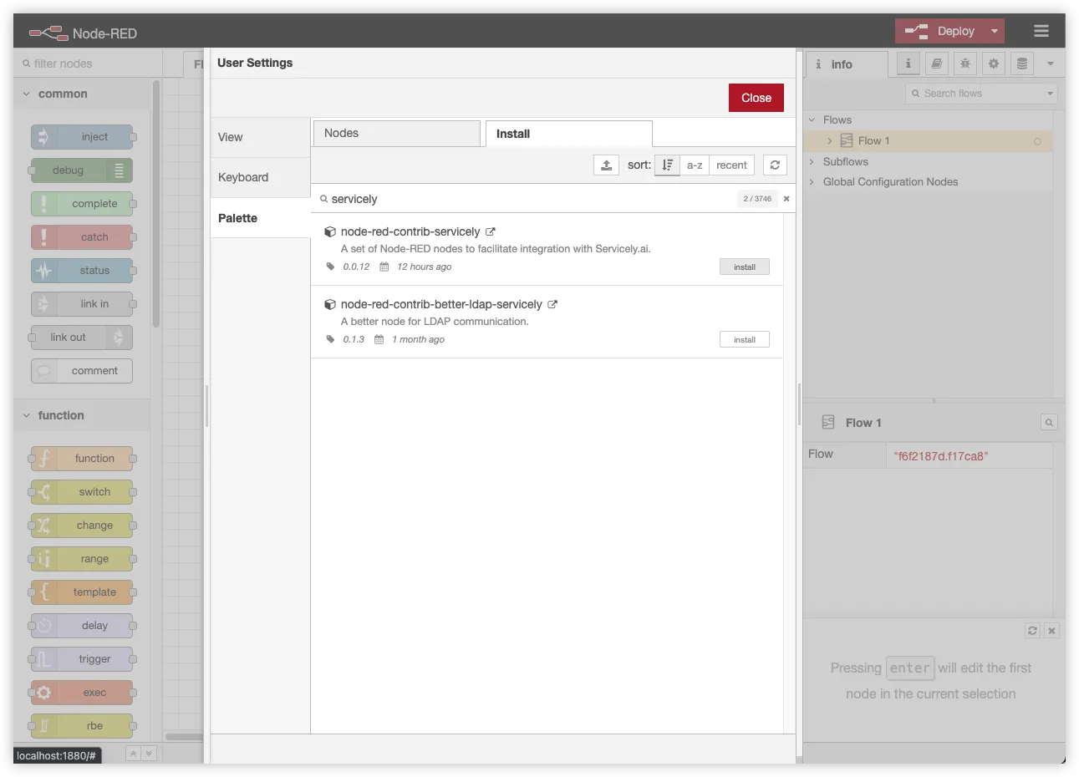Switch to the Nodes tab
Screen dimensions: 1079x777
[x=396, y=133]
